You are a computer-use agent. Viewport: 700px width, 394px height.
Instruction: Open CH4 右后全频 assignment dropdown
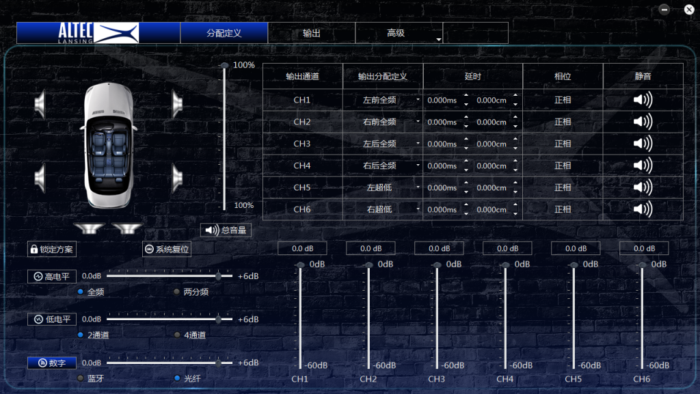coord(418,166)
